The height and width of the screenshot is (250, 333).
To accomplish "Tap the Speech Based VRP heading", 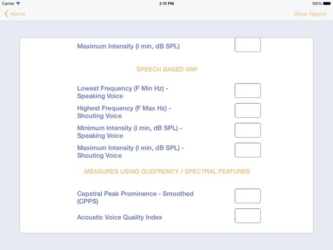I will pos(167,69).
